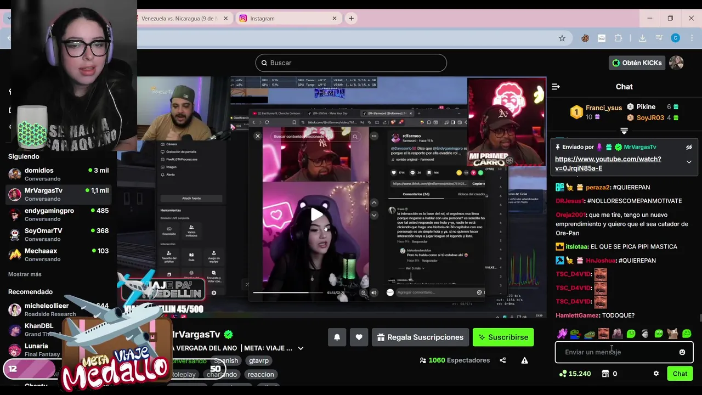This screenshot has height=395, width=702.
Task: Click MrVargasTv name in pinned message
Action: [640, 147]
